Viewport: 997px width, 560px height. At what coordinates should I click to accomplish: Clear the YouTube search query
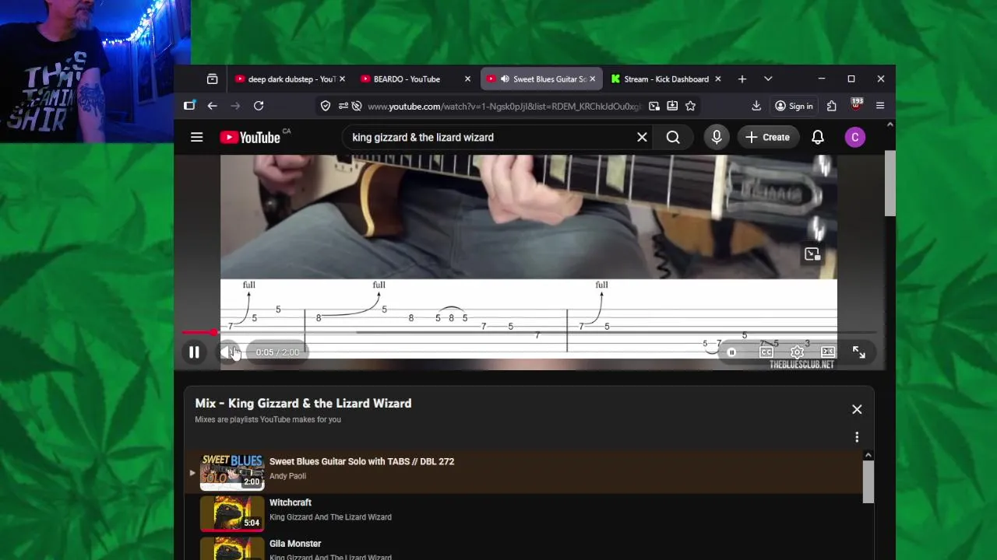(x=642, y=137)
